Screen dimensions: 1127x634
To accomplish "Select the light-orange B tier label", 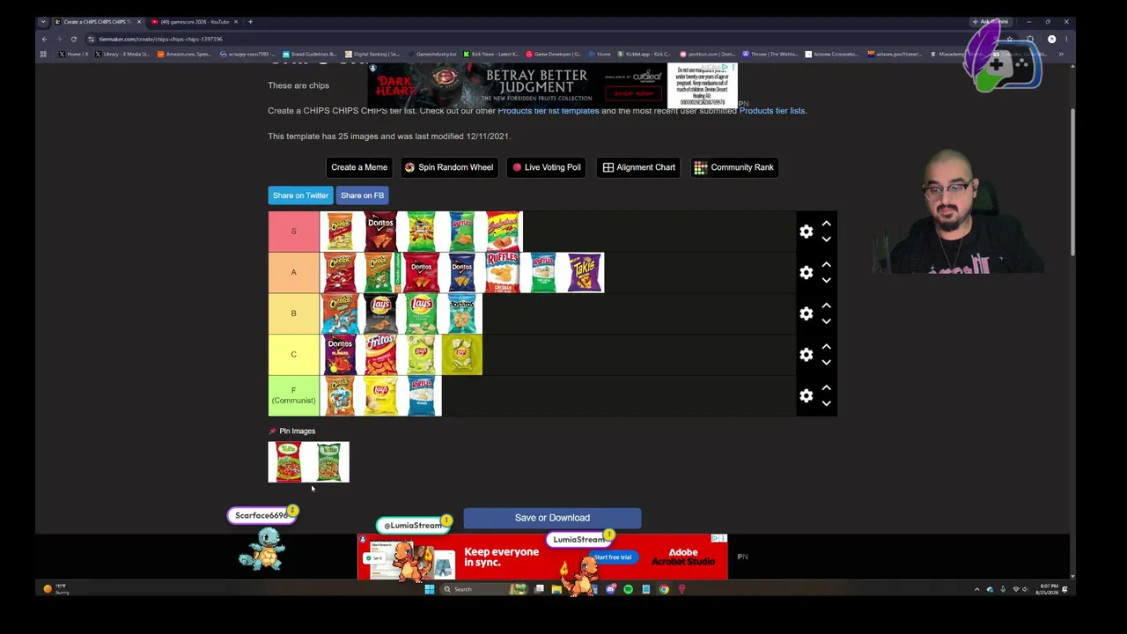I will (x=294, y=313).
